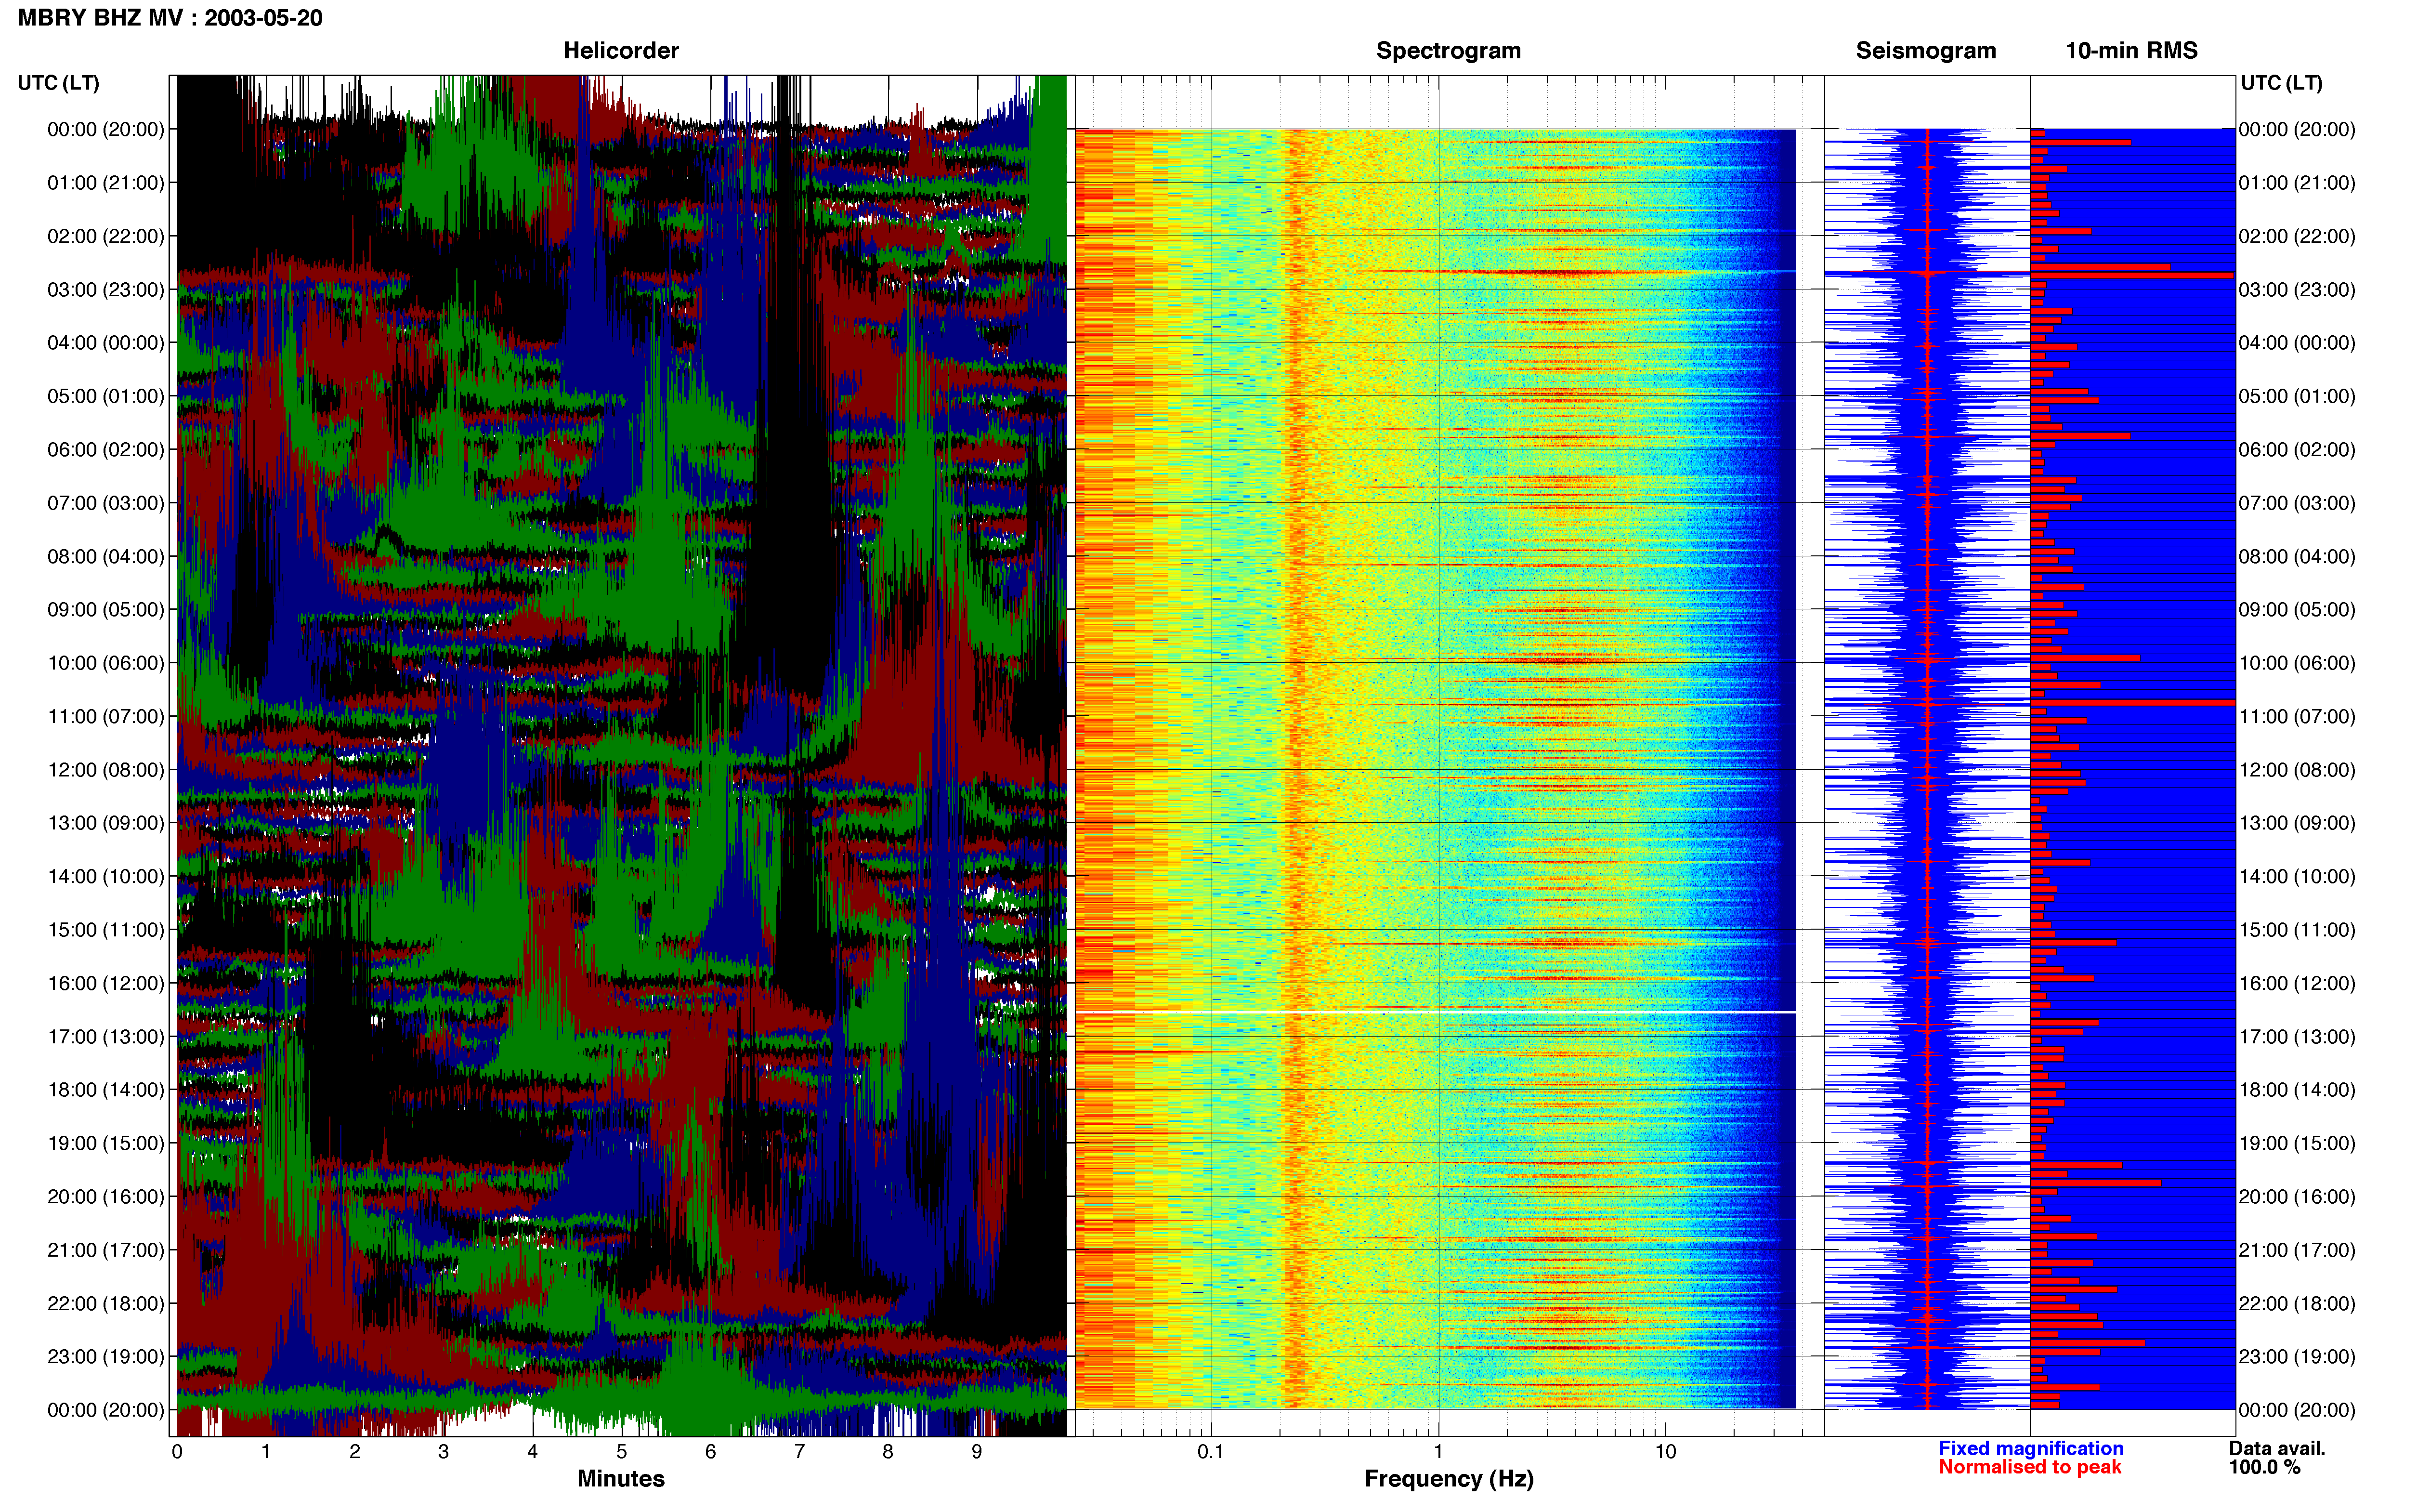Click '22:00 (18:00)' label beside the RMS panel
Screen dimensions: 2417x1512
click(x=2297, y=1304)
